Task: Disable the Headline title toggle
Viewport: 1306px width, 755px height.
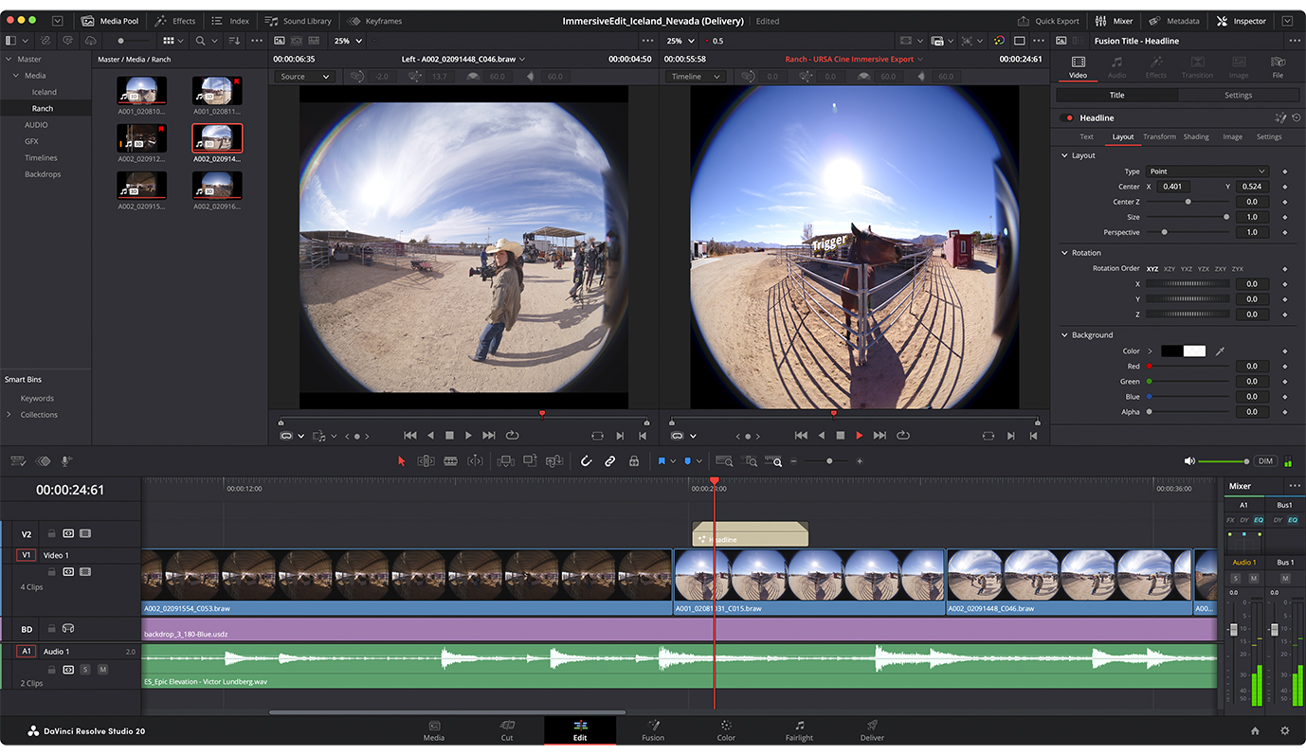Action: click(x=1068, y=118)
